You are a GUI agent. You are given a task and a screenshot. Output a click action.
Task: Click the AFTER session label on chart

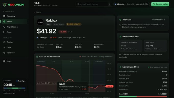pos(87,61)
